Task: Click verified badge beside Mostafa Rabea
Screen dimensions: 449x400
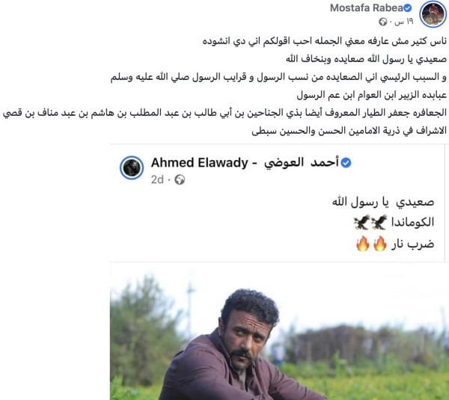Action: 408,8
